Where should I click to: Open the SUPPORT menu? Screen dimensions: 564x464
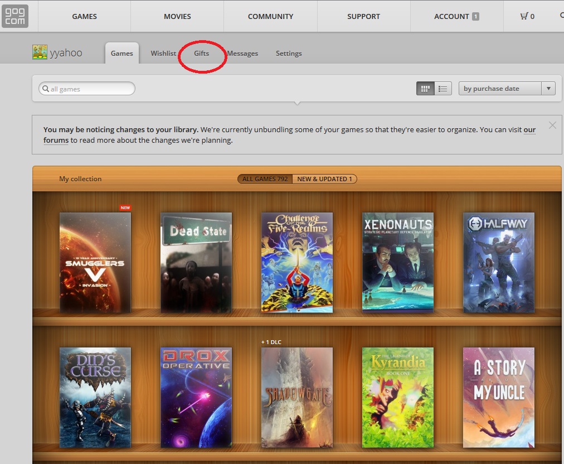pos(364,16)
